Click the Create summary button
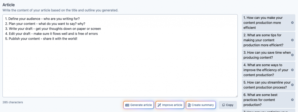The height and width of the screenshot is (112, 298). [201, 105]
